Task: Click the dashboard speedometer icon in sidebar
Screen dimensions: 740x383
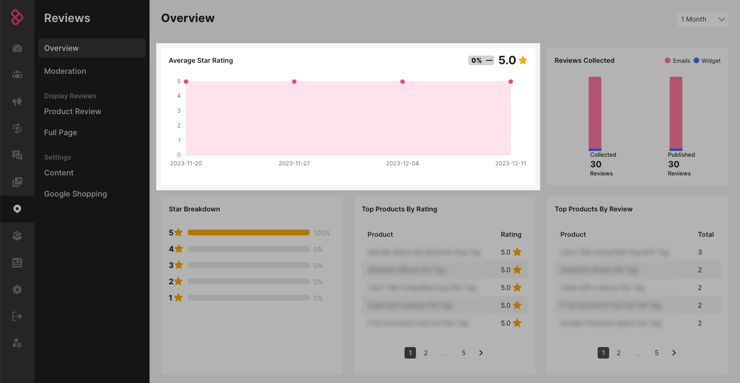Action: [17, 48]
